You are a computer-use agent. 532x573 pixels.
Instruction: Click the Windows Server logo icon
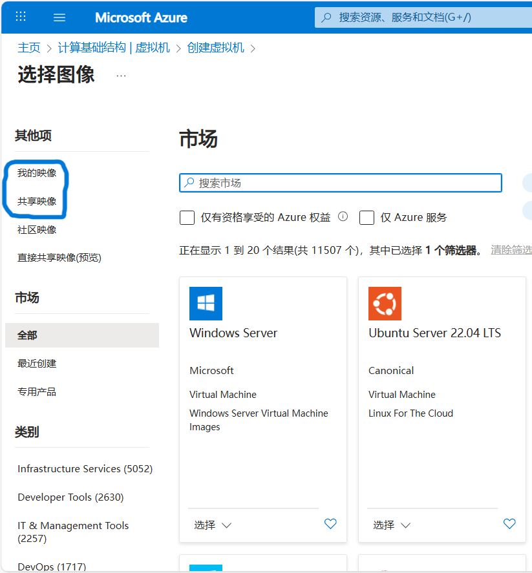206,304
